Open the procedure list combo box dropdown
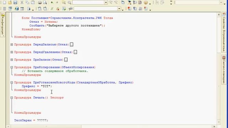 tap(119, 9)
